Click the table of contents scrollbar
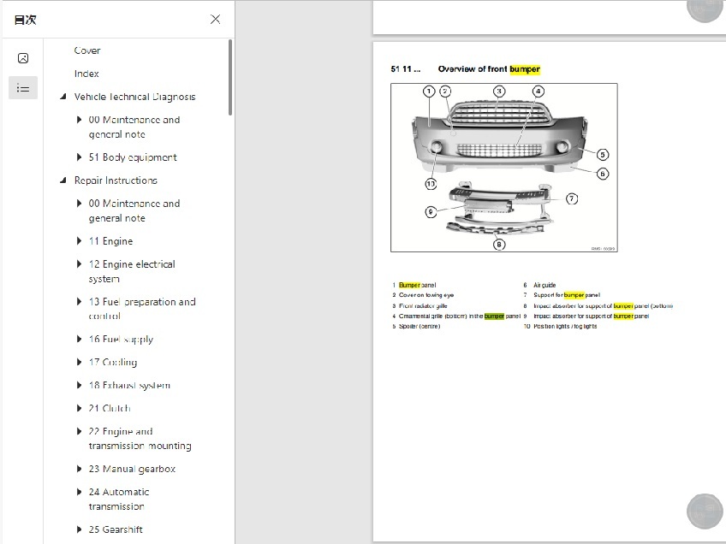Image resolution: width=726 pixels, height=544 pixels. (x=230, y=77)
